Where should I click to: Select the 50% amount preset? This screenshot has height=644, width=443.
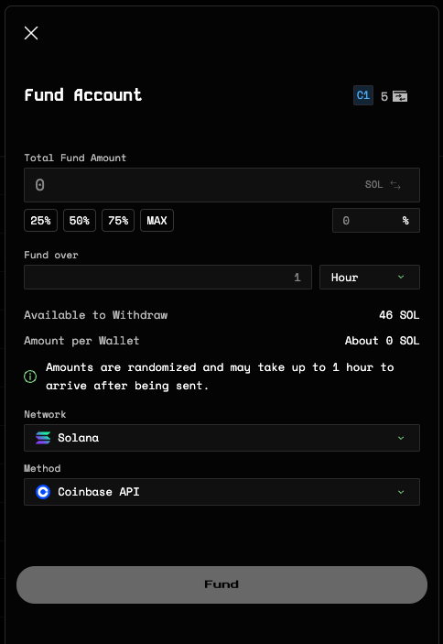coord(80,221)
